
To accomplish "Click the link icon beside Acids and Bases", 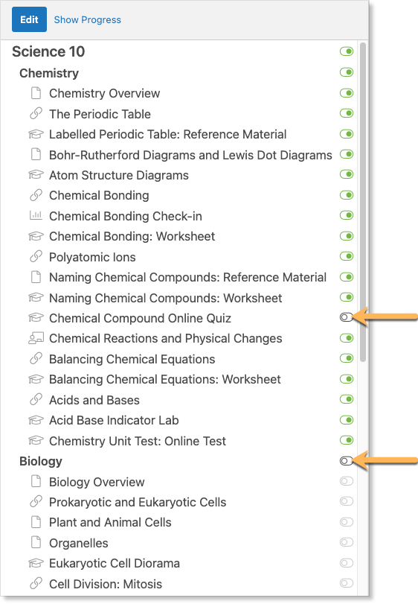I will tap(36, 399).
